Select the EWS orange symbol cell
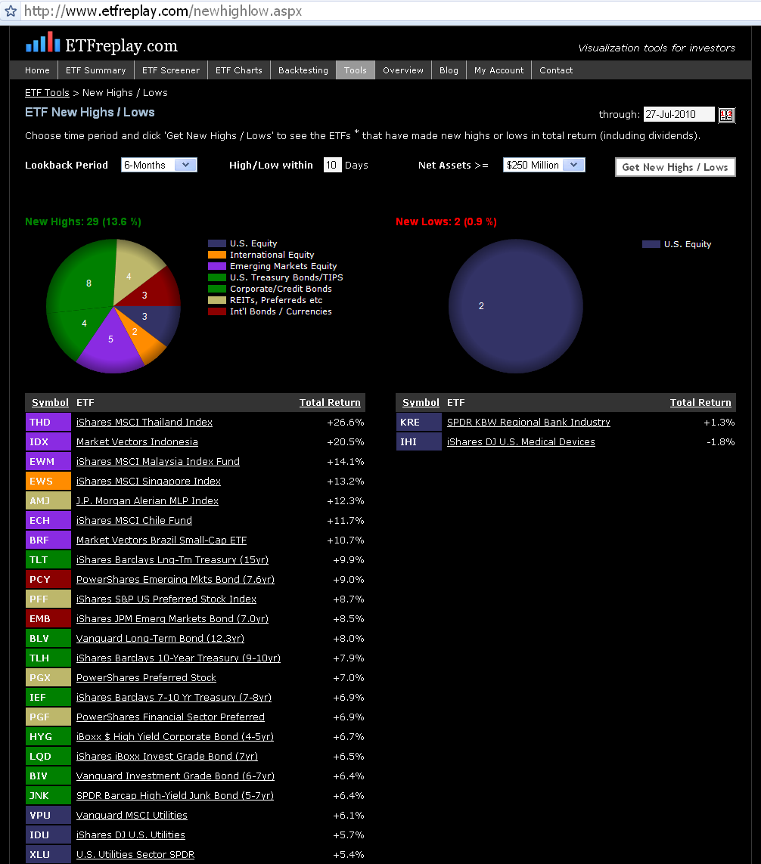The width and height of the screenshot is (761, 864). (48, 481)
